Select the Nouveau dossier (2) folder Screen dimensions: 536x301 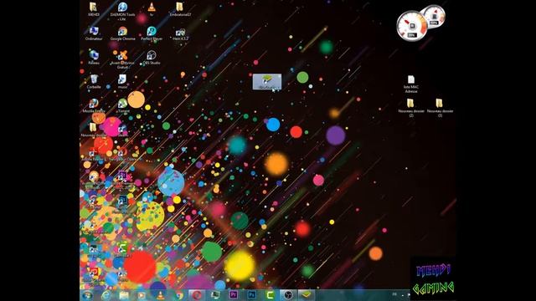(x=411, y=108)
